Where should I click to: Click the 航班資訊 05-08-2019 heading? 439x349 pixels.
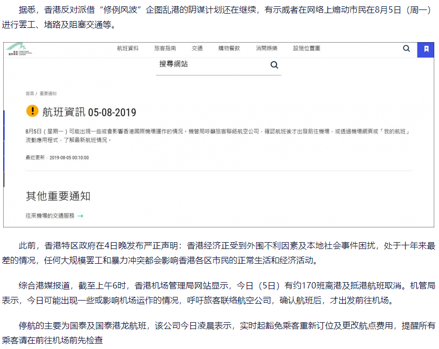(89, 112)
